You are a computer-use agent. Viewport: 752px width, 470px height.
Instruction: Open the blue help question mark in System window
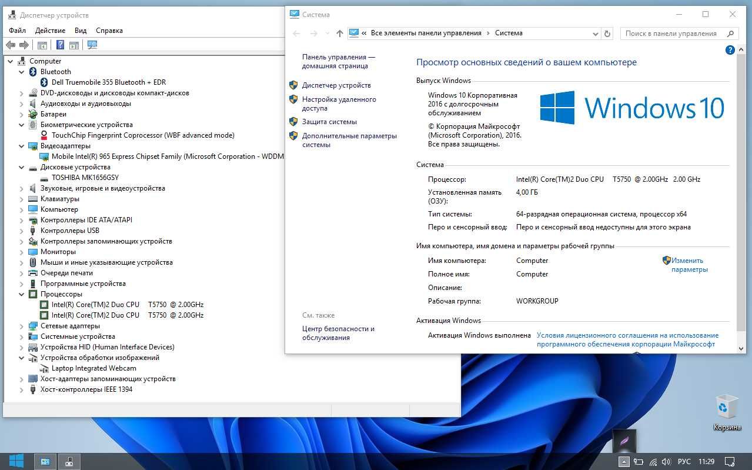point(730,50)
